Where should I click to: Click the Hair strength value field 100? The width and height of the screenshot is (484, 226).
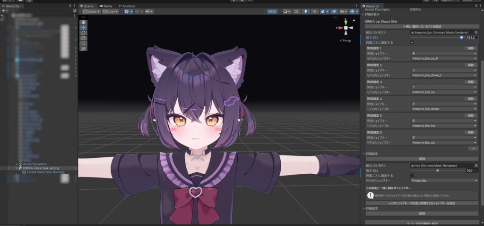[472, 170]
